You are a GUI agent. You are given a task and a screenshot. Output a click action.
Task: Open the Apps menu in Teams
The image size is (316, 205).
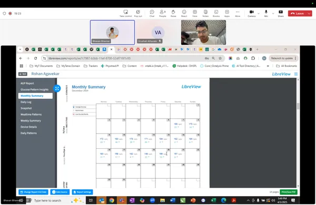pyautogui.click(x=227, y=14)
